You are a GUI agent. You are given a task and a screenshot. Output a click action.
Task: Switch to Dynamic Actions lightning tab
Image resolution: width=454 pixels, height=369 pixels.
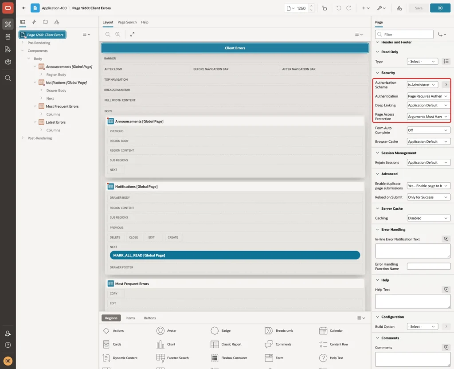point(34,22)
